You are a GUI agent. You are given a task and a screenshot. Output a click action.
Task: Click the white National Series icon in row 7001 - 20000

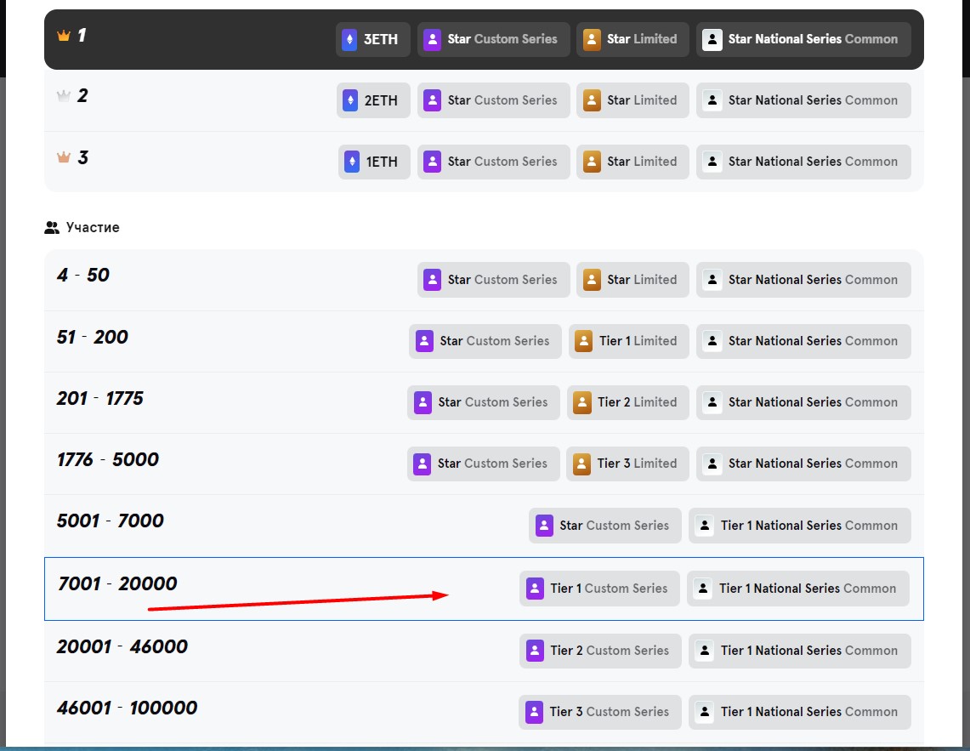pyautogui.click(x=703, y=589)
